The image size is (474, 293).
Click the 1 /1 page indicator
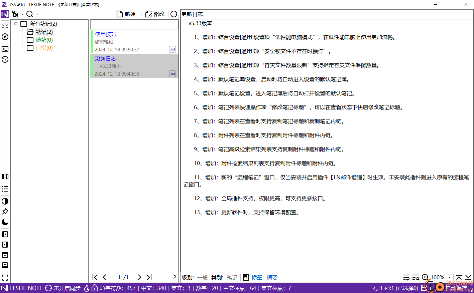tap(123, 278)
